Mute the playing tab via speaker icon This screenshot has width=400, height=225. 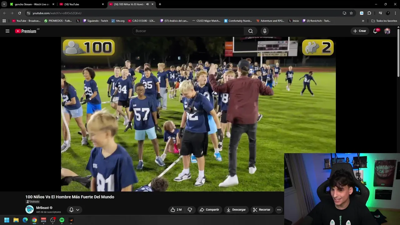click(147, 4)
